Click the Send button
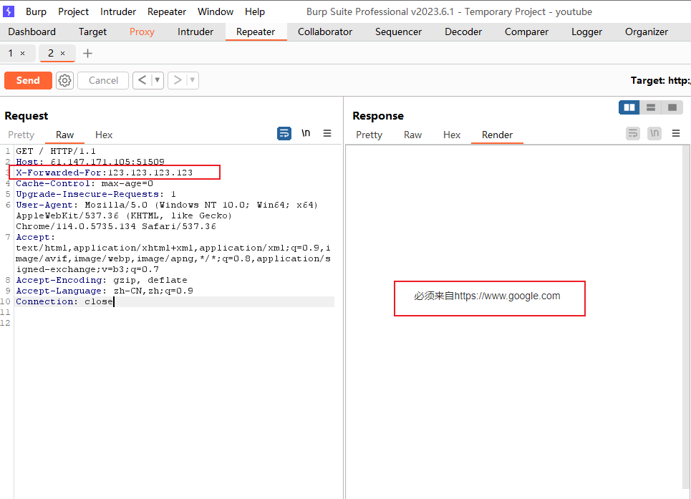Image resolution: width=691 pixels, height=499 pixels. (28, 80)
